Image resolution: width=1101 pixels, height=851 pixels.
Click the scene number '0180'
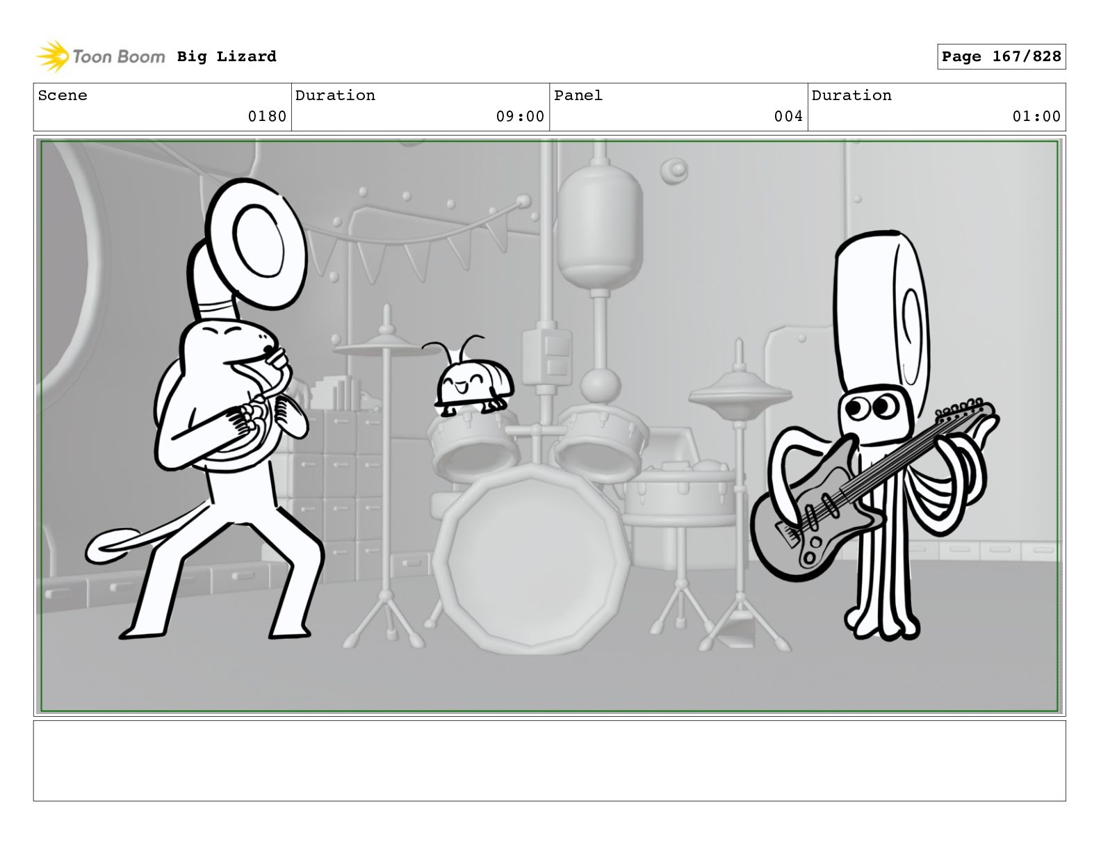(268, 116)
